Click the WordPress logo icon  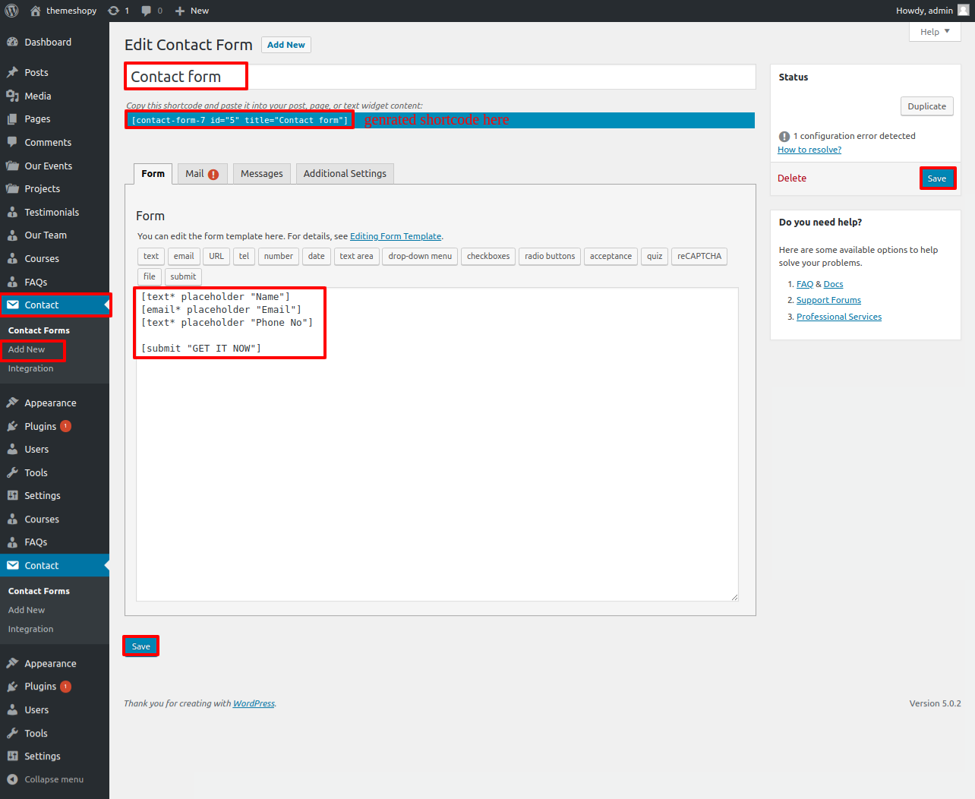click(x=11, y=11)
